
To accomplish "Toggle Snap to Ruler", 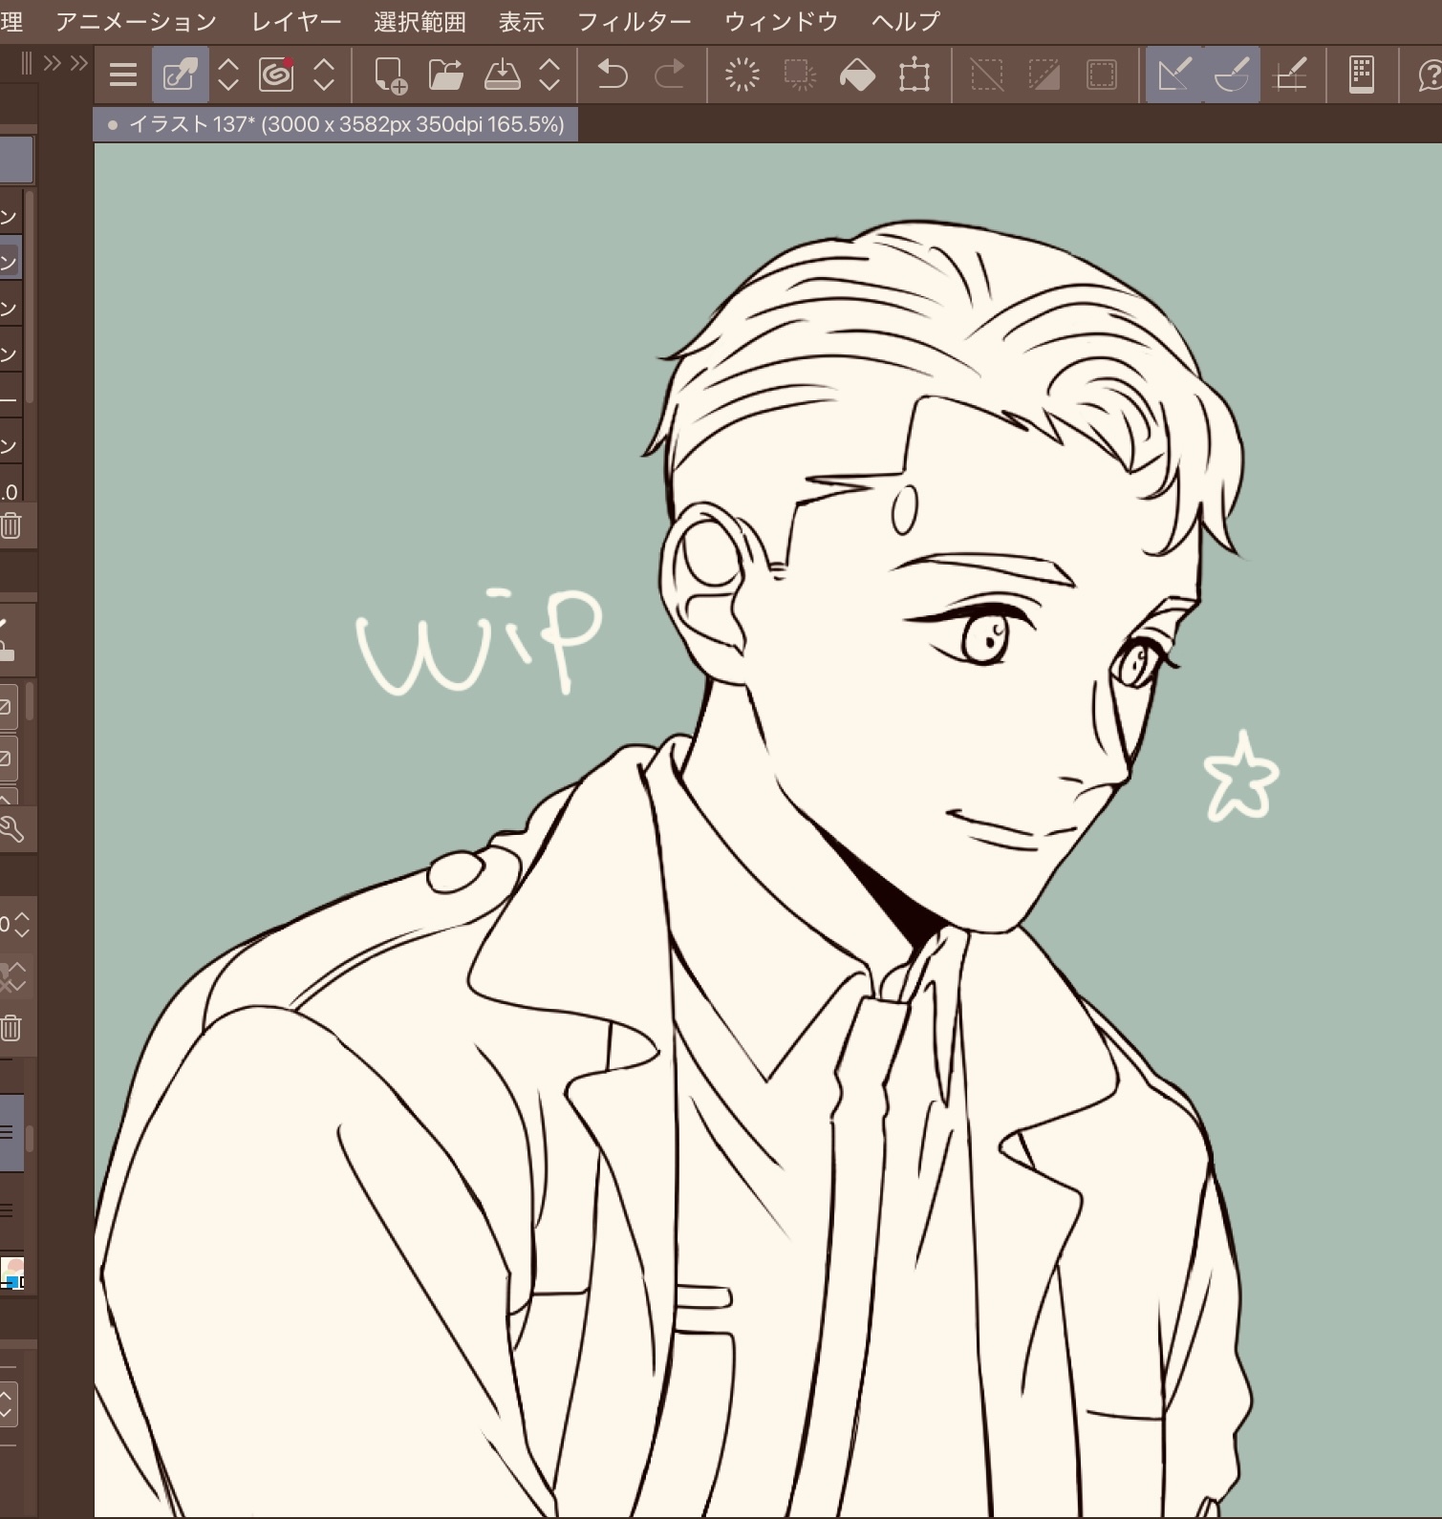I will pos(1174,75).
